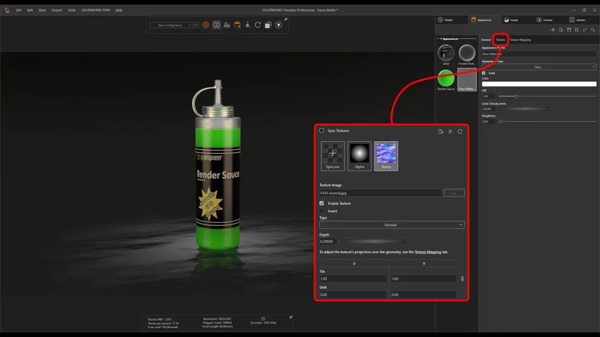This screenshot has width=600, height=337.
Task: Open the Appearance Type Glass dropdown
Action: [539, 67]
